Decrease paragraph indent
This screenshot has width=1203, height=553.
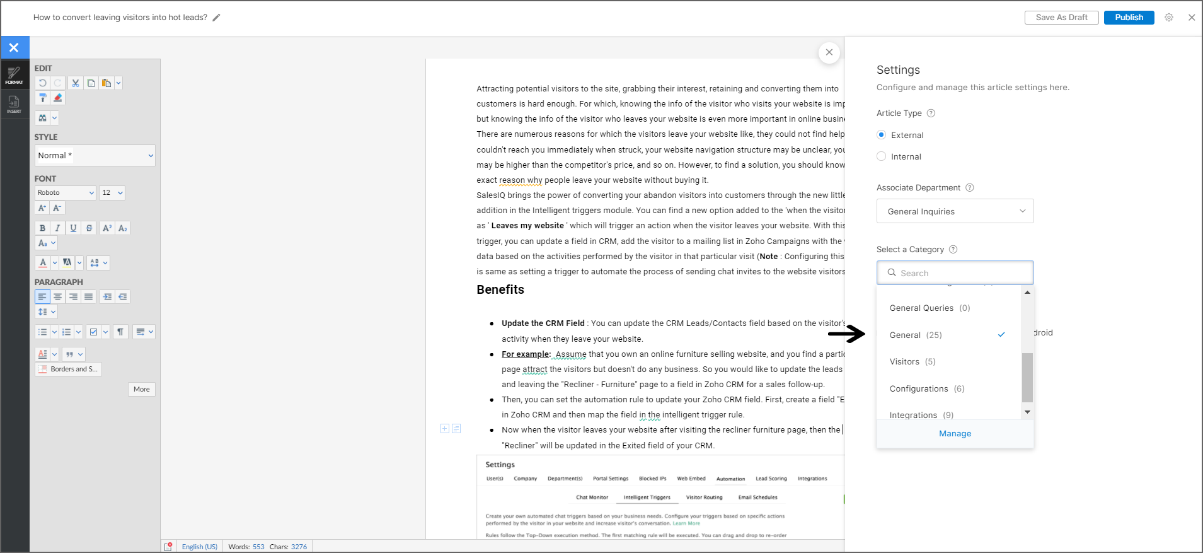123,297
